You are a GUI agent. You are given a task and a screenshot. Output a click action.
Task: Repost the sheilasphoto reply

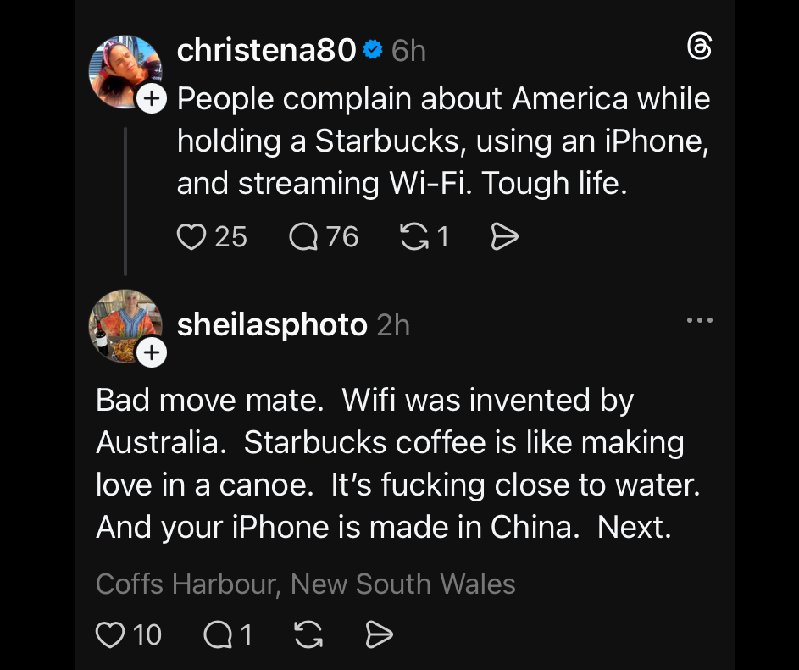click(x=308, y=634)
